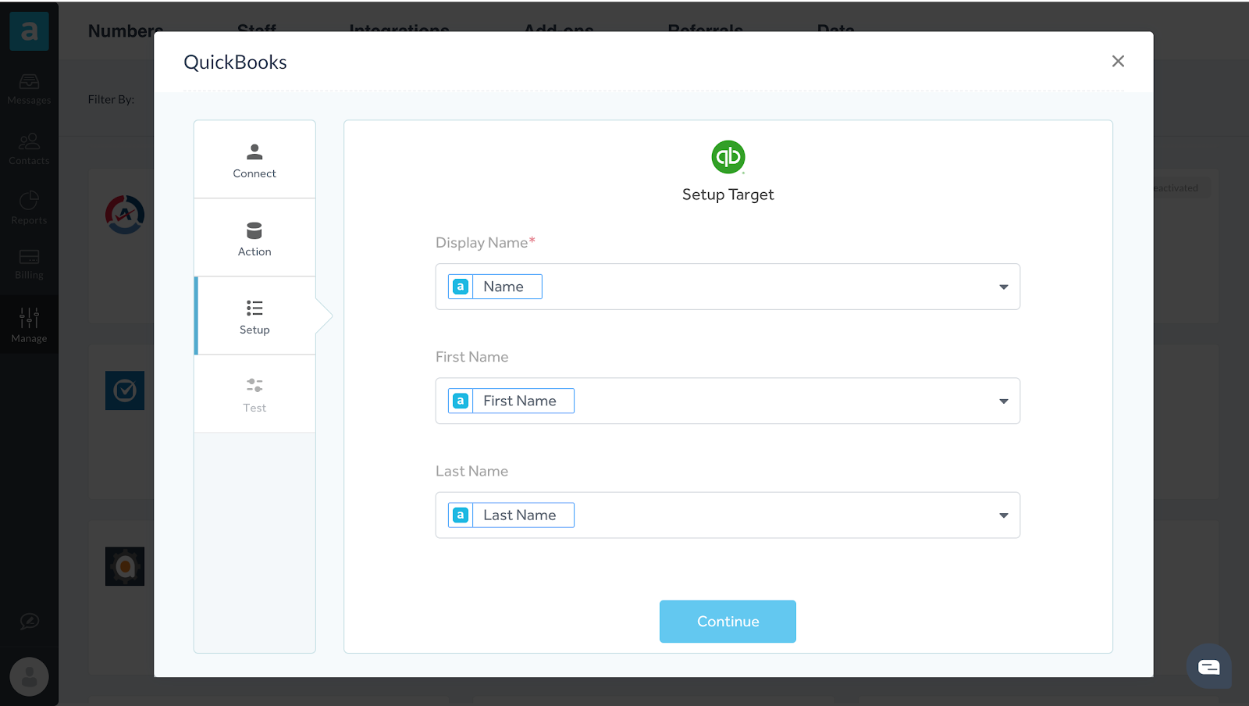Click the app logo in sidebar top
Screen dimensions: 1249x706
tap(29, 31)
